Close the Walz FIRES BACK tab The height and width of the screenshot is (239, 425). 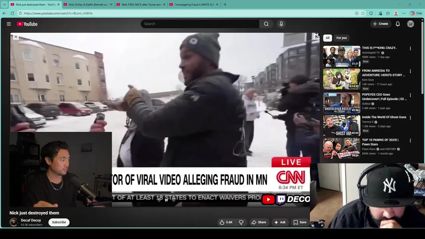point(164,5)
